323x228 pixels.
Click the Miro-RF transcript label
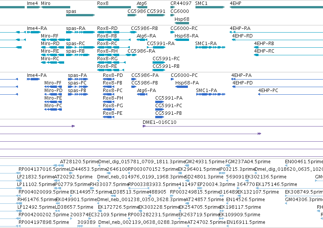click(x=50, y=36)
